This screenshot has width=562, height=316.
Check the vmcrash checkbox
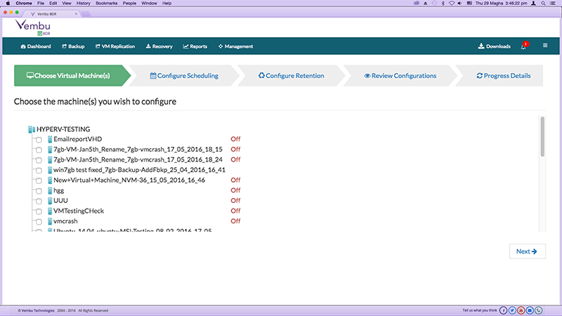point(39,222)
